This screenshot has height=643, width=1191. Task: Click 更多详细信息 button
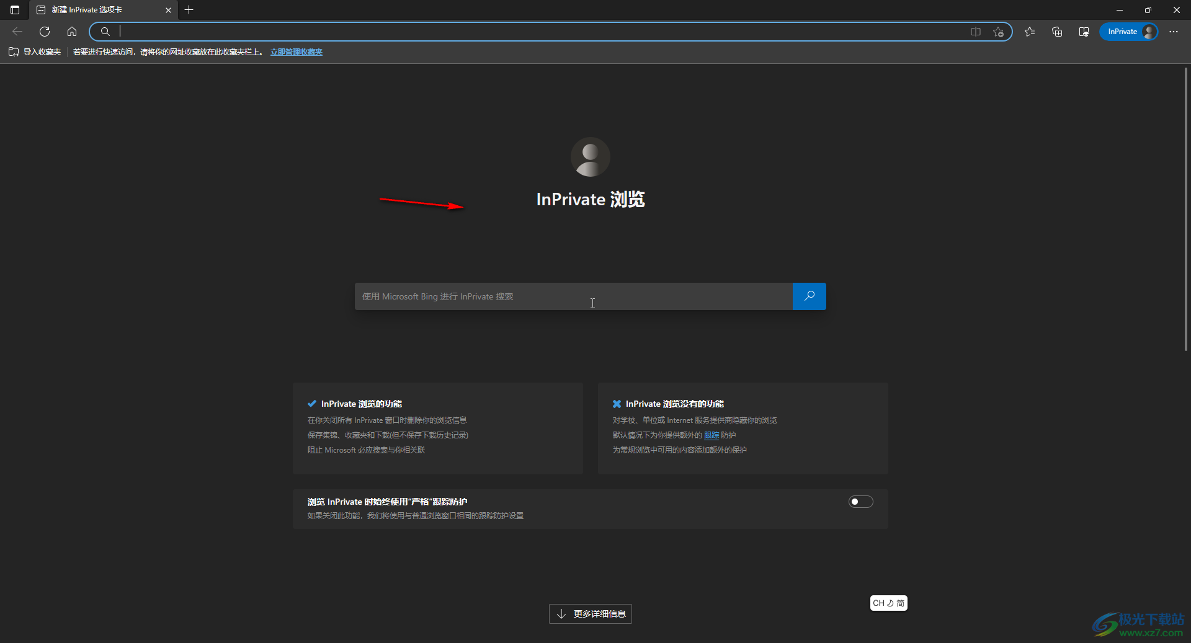(591, 614)
